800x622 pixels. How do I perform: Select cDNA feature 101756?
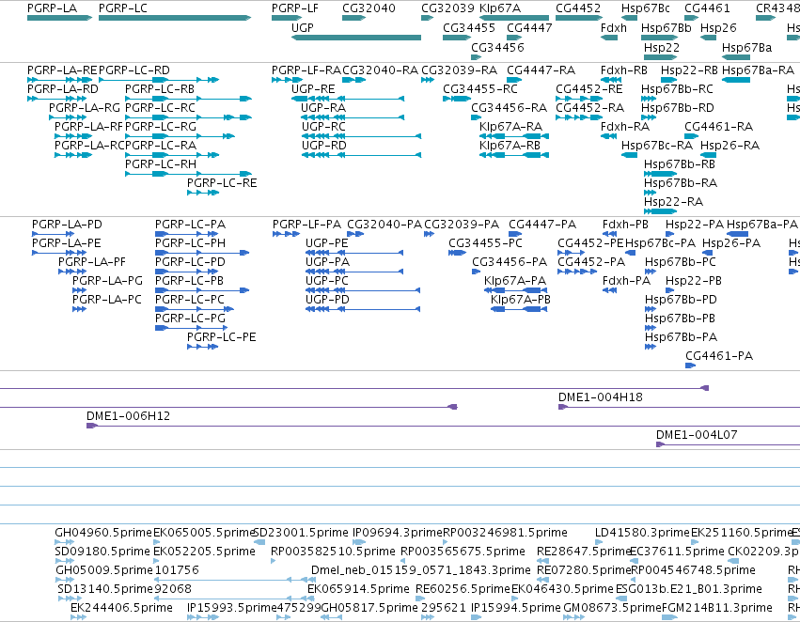tap(234, 580)
